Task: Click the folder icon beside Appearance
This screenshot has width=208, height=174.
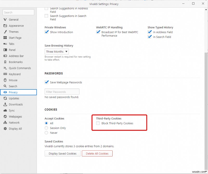Action: pos(5,25)
